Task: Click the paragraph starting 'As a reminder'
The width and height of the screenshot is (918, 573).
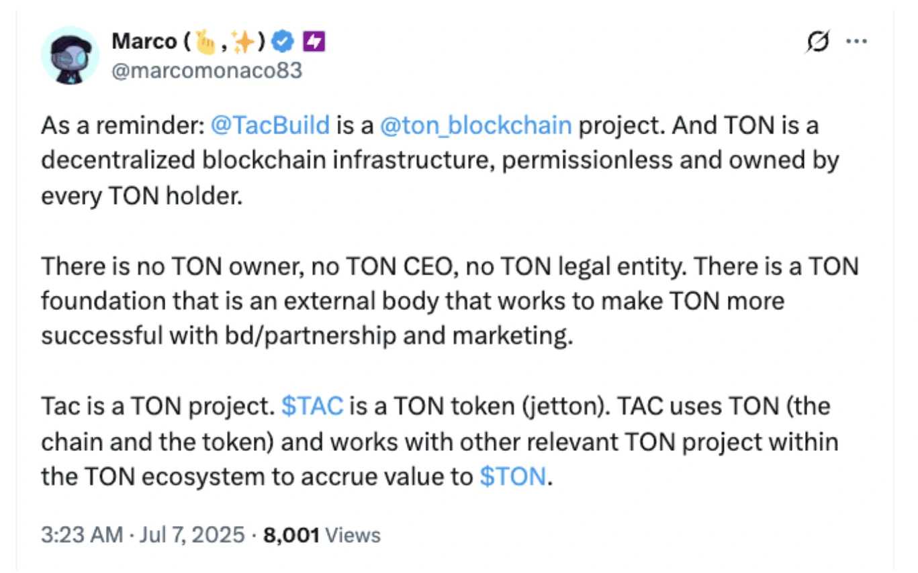Action: point(440,161)
